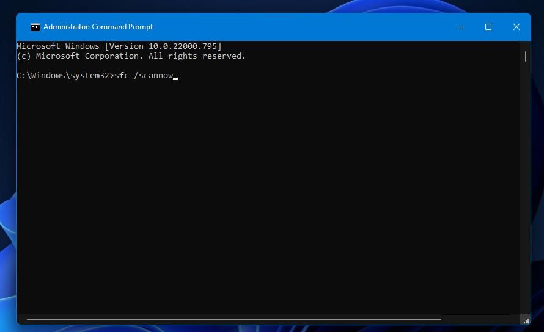Click the C:\Windows\system32 prompt path
The width and height of the screenshot is (544, 332).
coord(62,76)
